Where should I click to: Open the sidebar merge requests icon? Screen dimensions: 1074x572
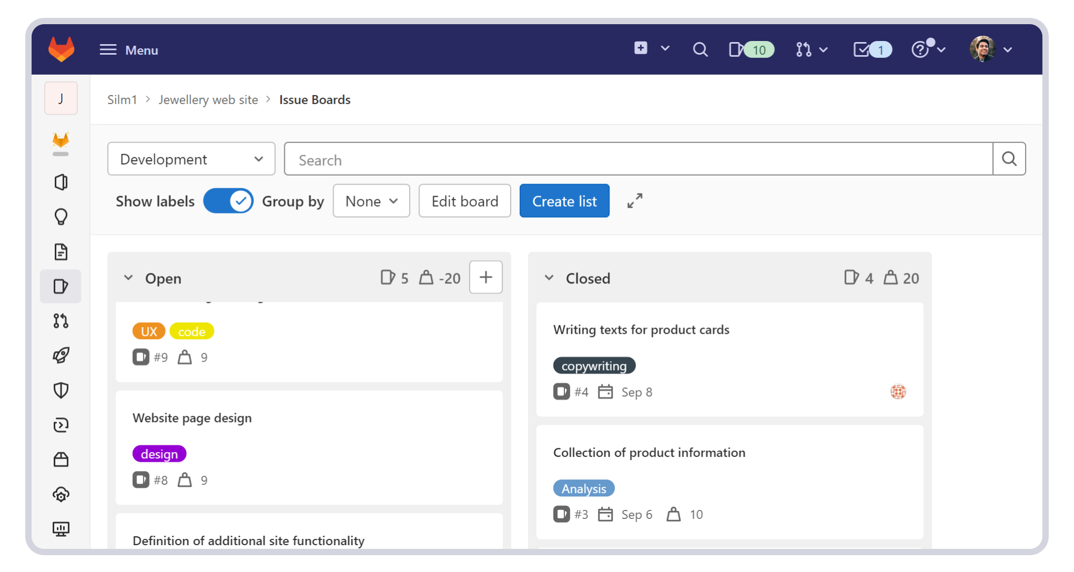pos(61,321)
